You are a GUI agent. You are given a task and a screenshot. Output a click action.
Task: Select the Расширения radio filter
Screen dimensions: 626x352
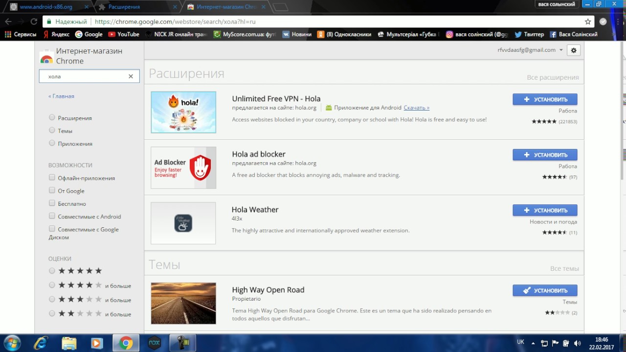coord(52,117)
